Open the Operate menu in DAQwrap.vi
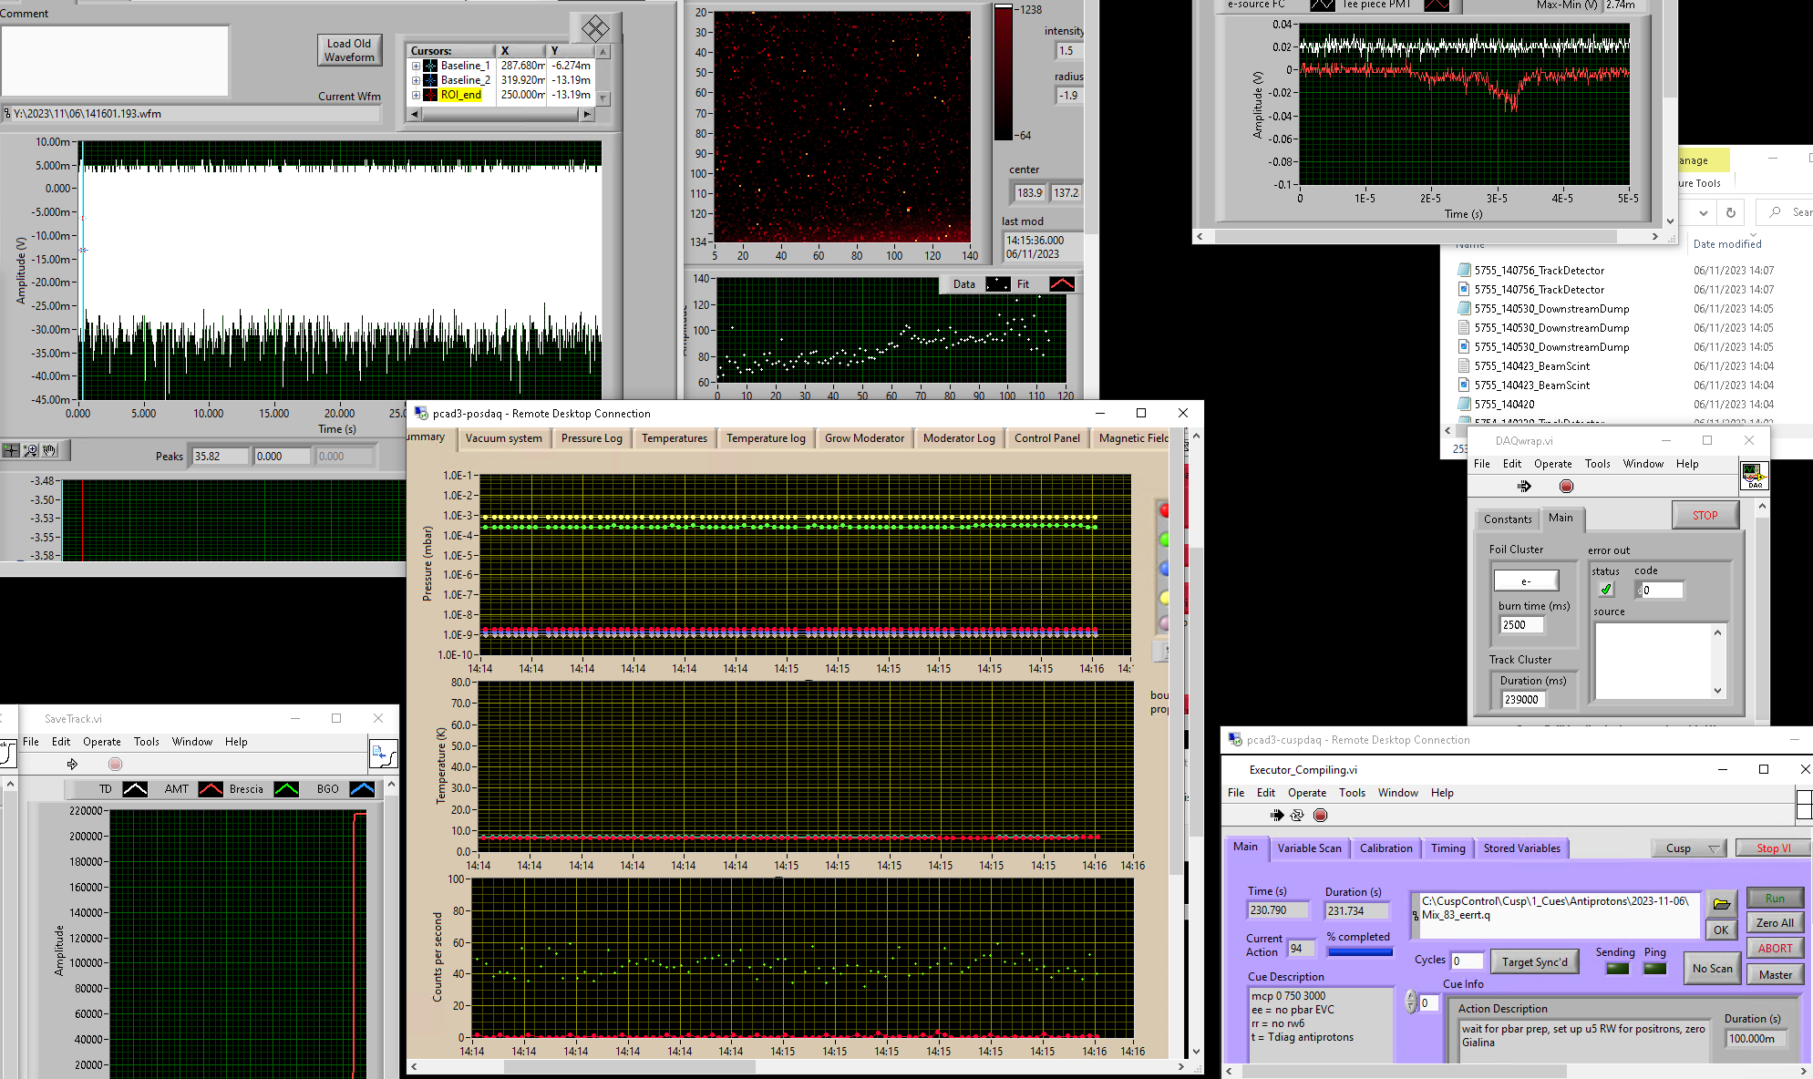The image size is (1813, 1079). [x=1552, y=464]
